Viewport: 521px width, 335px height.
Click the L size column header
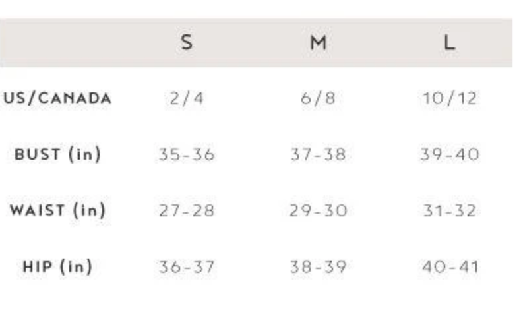click(x=449, y=43)
